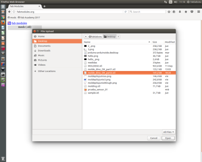Select the file molding.stl
The height and width of the screenshot is (162, 202).
click(129, 86)
